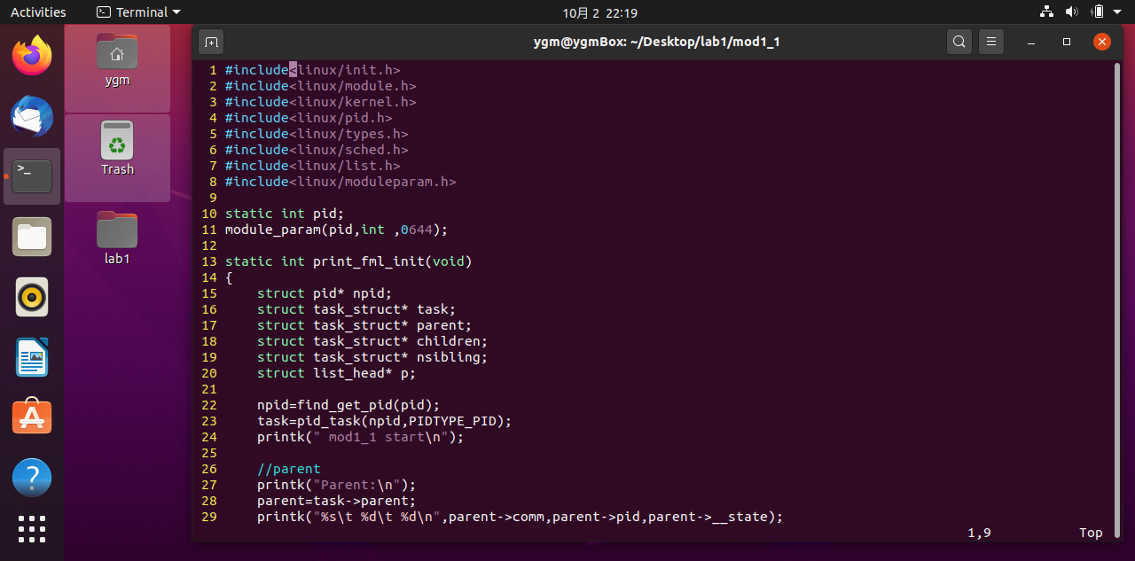Click the 'struct task_struct* task;' line
This screenshot has height=561, width=1135.
[356, 309]
